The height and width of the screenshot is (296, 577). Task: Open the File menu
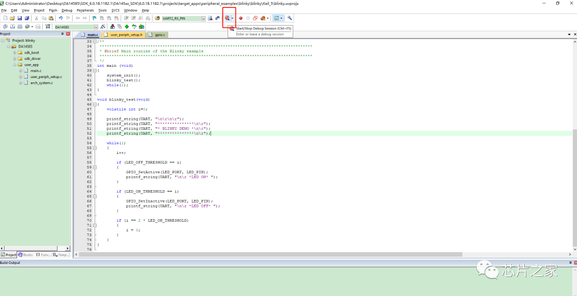click(x=4, y=10)
